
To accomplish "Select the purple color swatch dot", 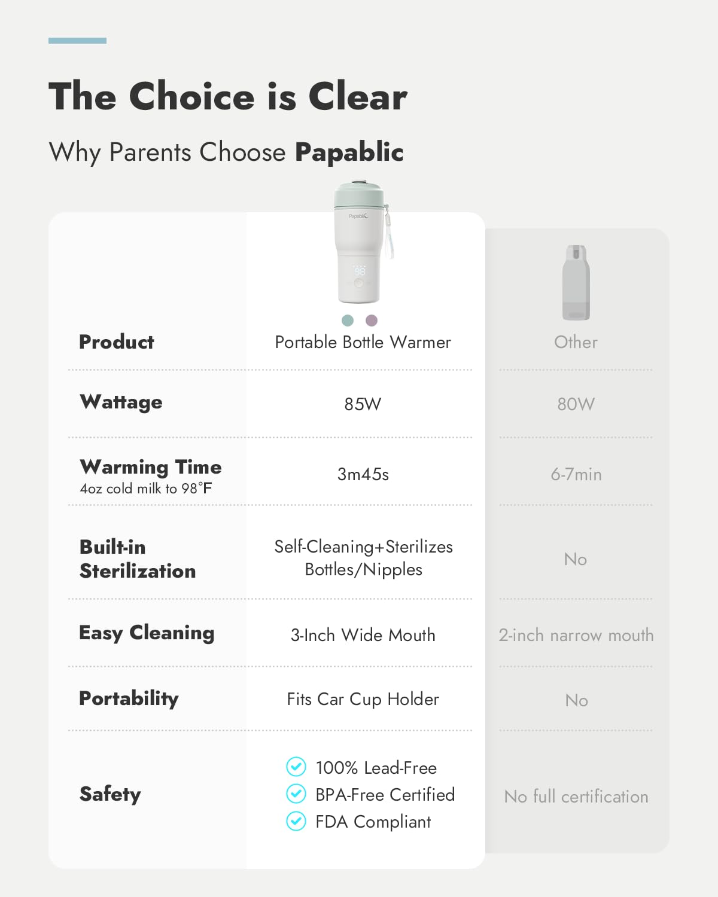I will coord(372,321).
